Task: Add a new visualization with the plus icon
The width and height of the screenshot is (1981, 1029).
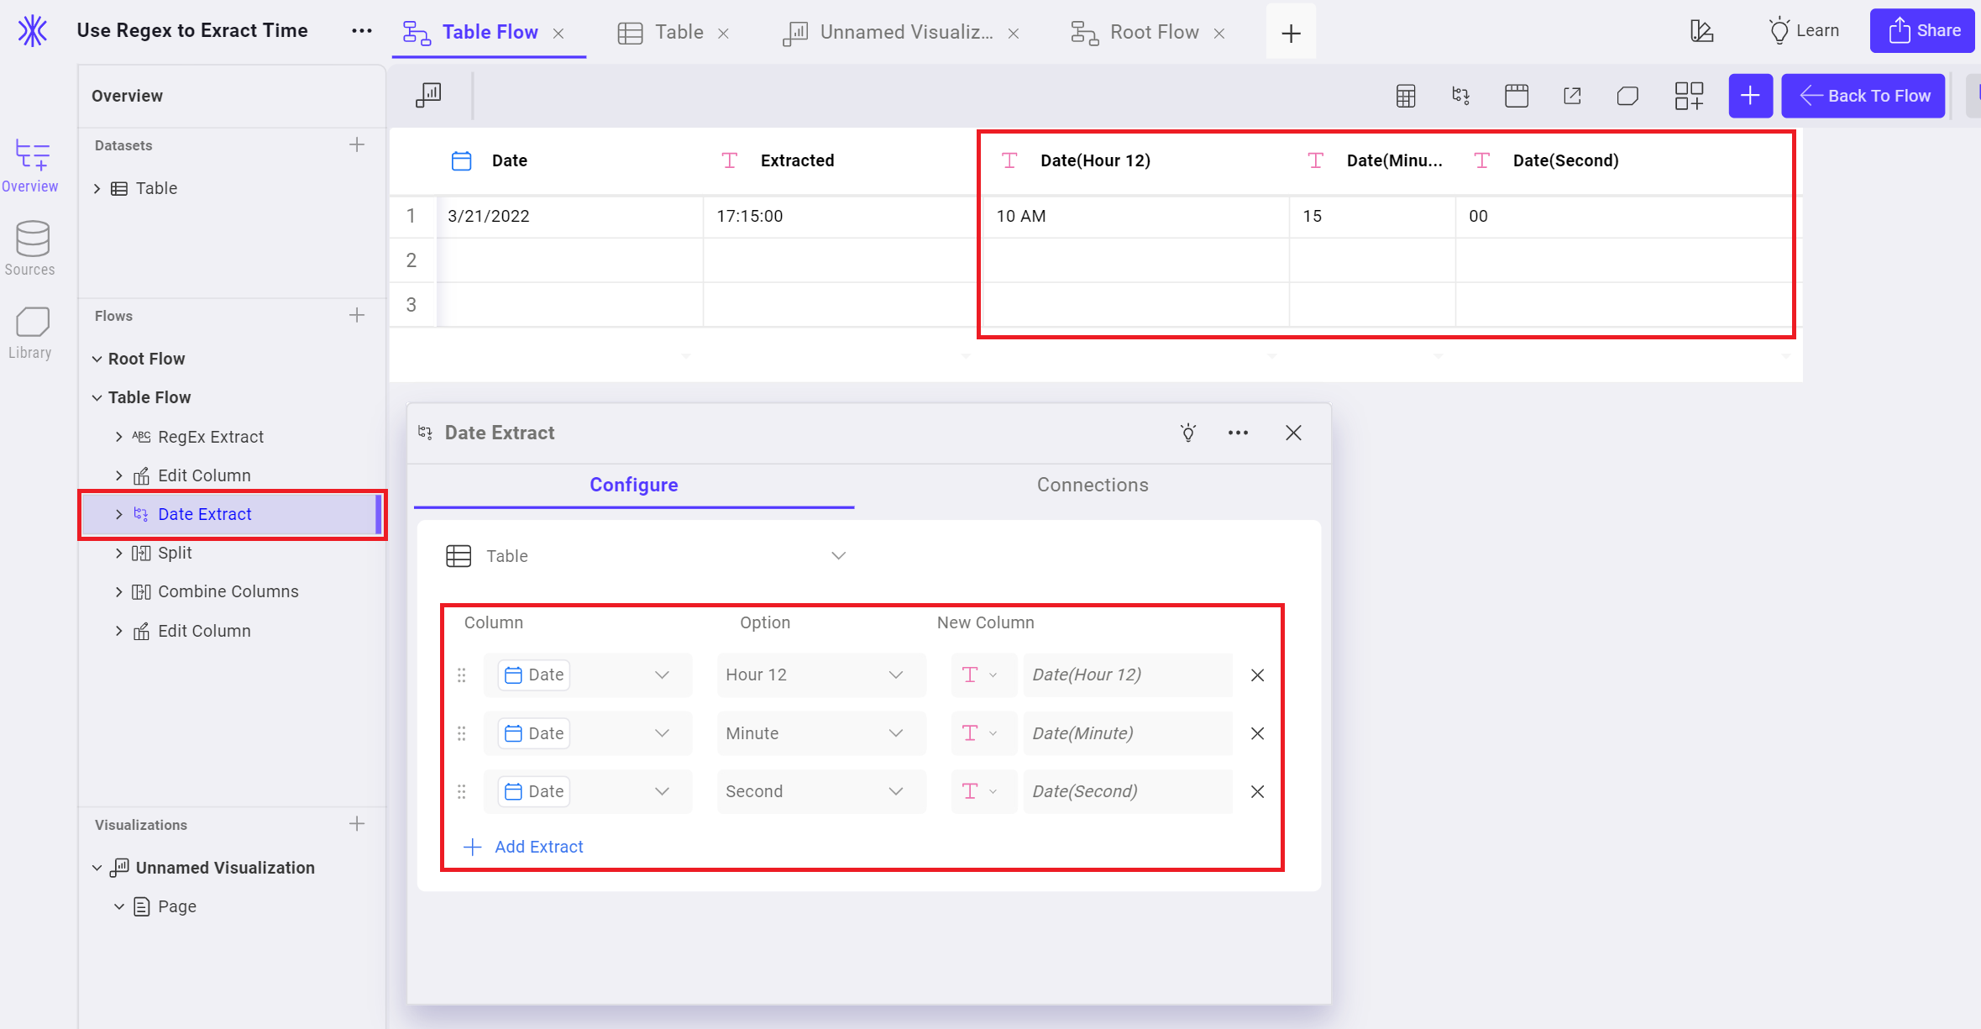Action: coord(357,824)
